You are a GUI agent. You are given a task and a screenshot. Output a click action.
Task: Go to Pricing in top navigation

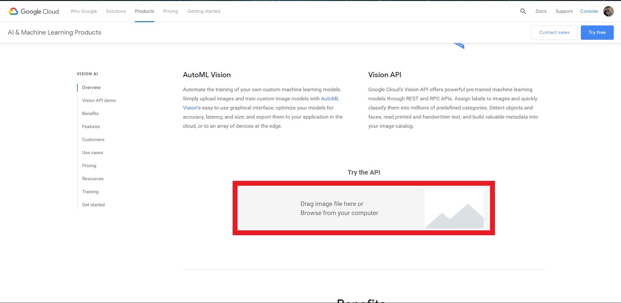click(x=170, y=11)
